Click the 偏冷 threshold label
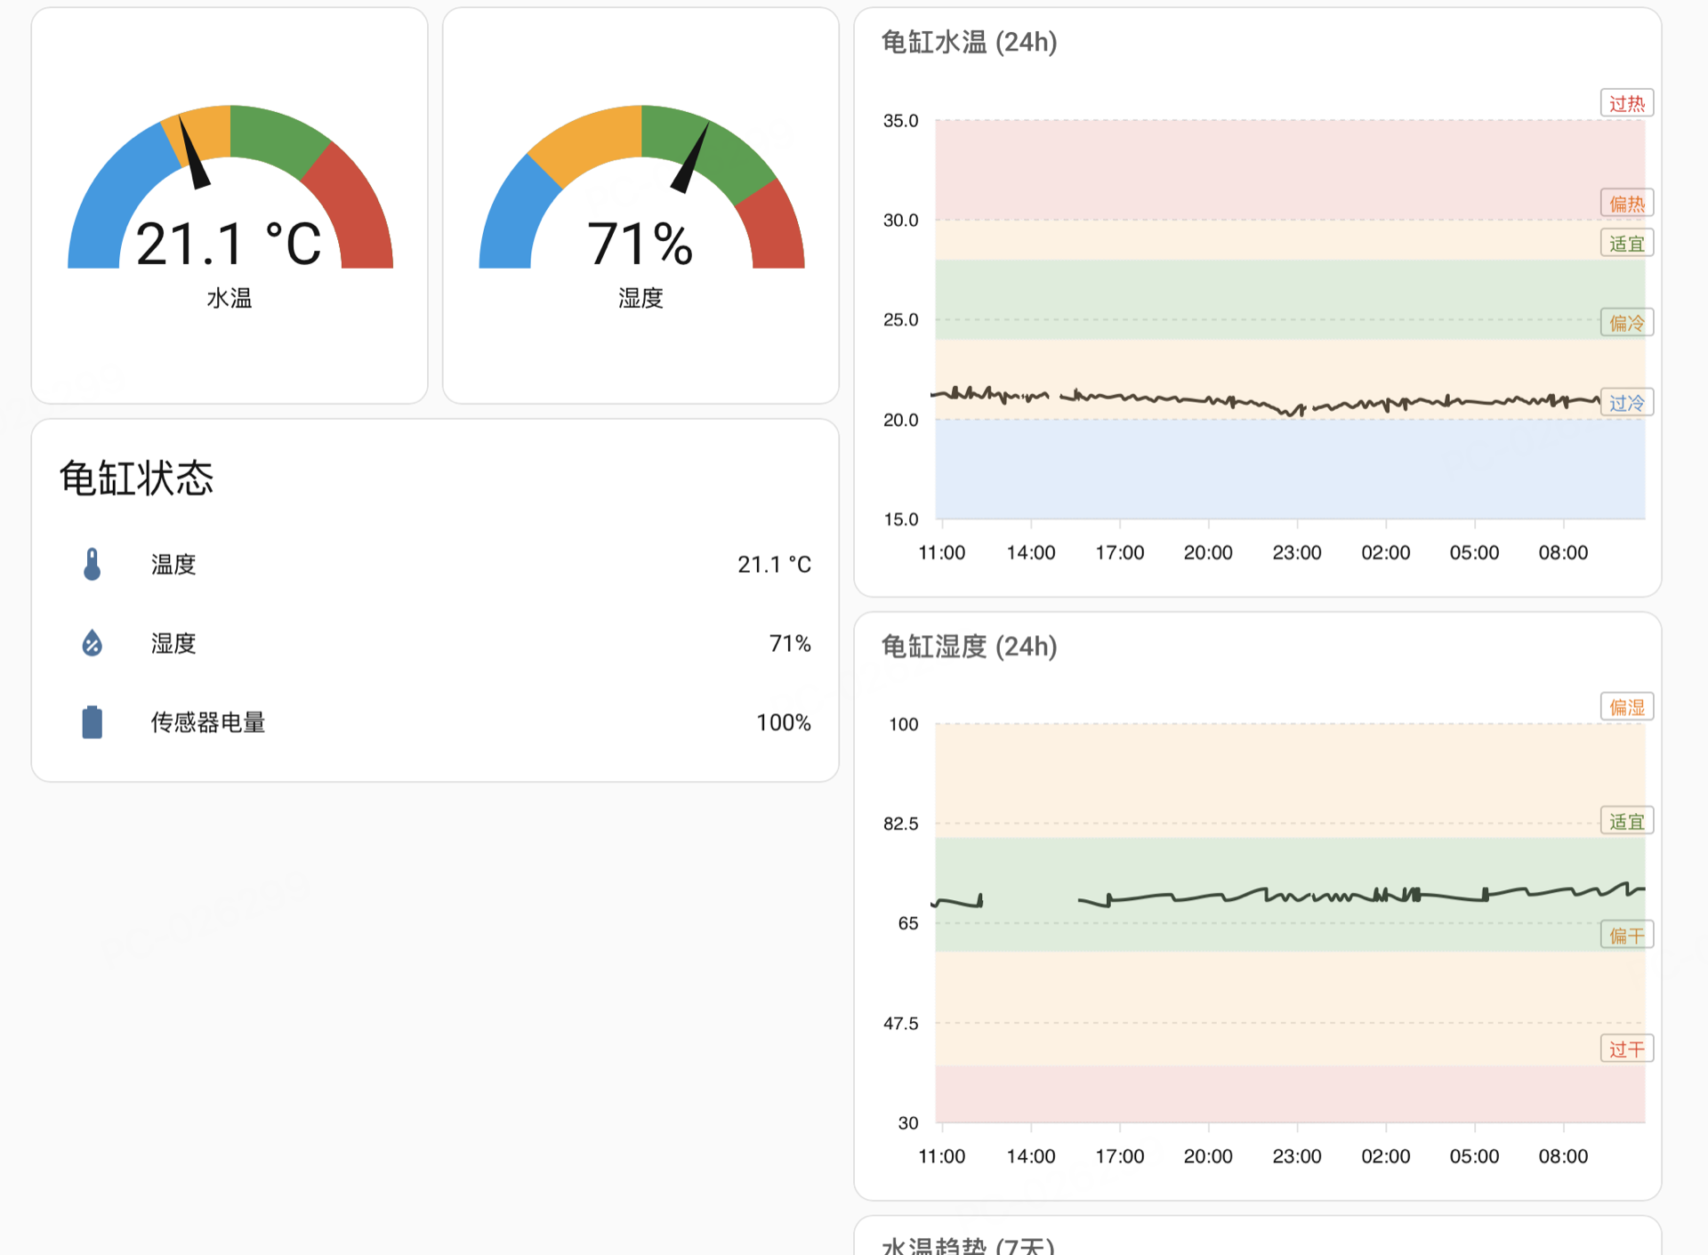 coord(1626,323)
